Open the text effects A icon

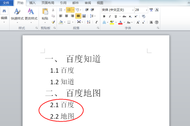(x=104, y=22)
